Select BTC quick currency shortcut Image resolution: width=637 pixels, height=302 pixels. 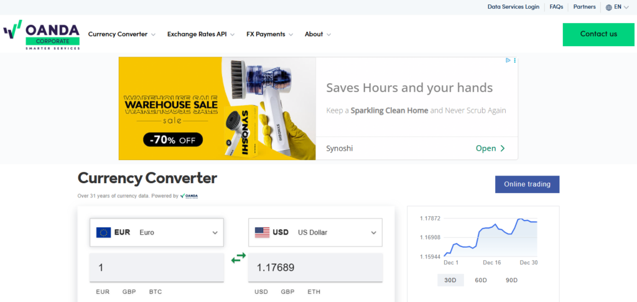pos(156,291)
